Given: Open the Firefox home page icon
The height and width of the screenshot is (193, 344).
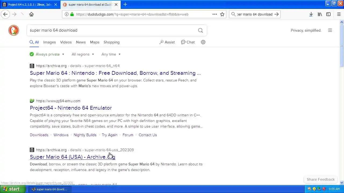Looking at the screenshot, I should (x=31, y=14).
